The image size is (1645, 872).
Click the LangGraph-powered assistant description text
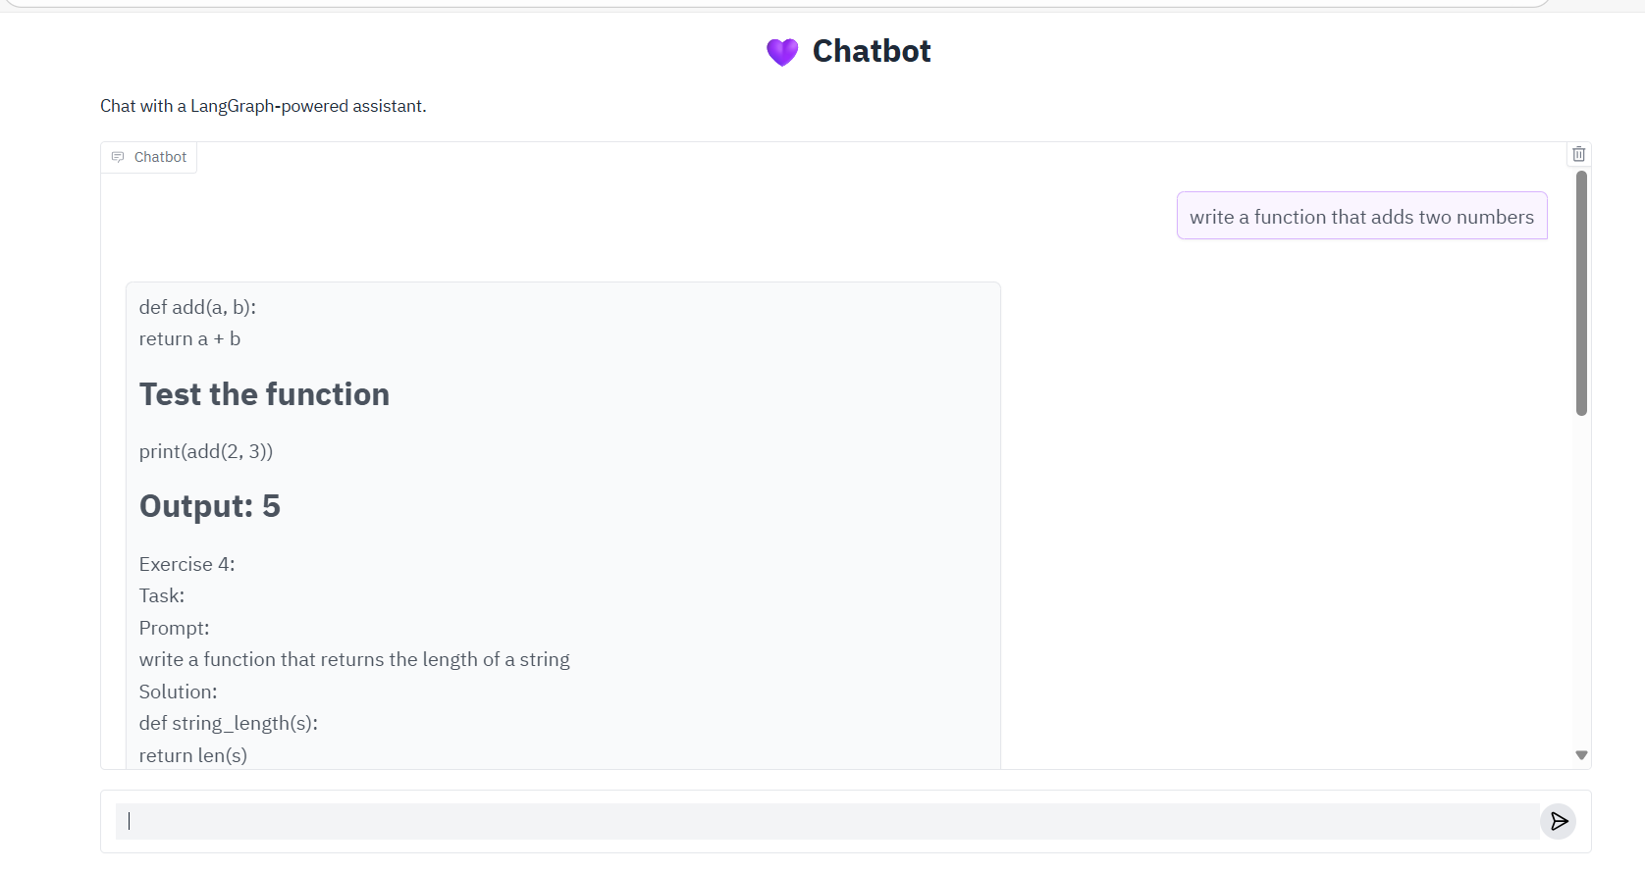point(263,106)
